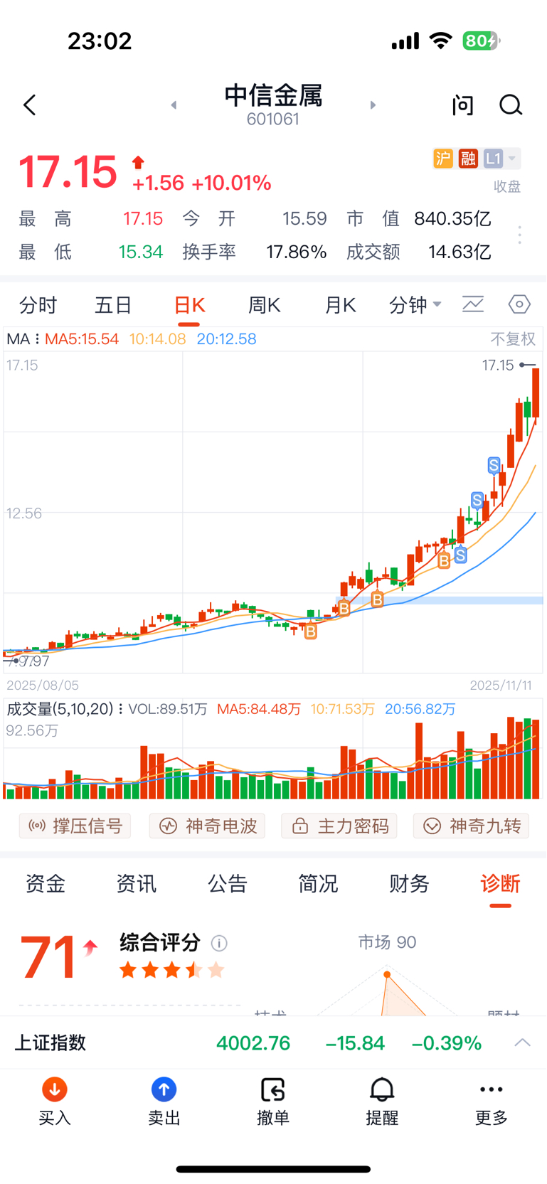This screenshot has height=1184, width=547.
Task: Open the 分钟 interval dropdown
Action: click(415, 306)
